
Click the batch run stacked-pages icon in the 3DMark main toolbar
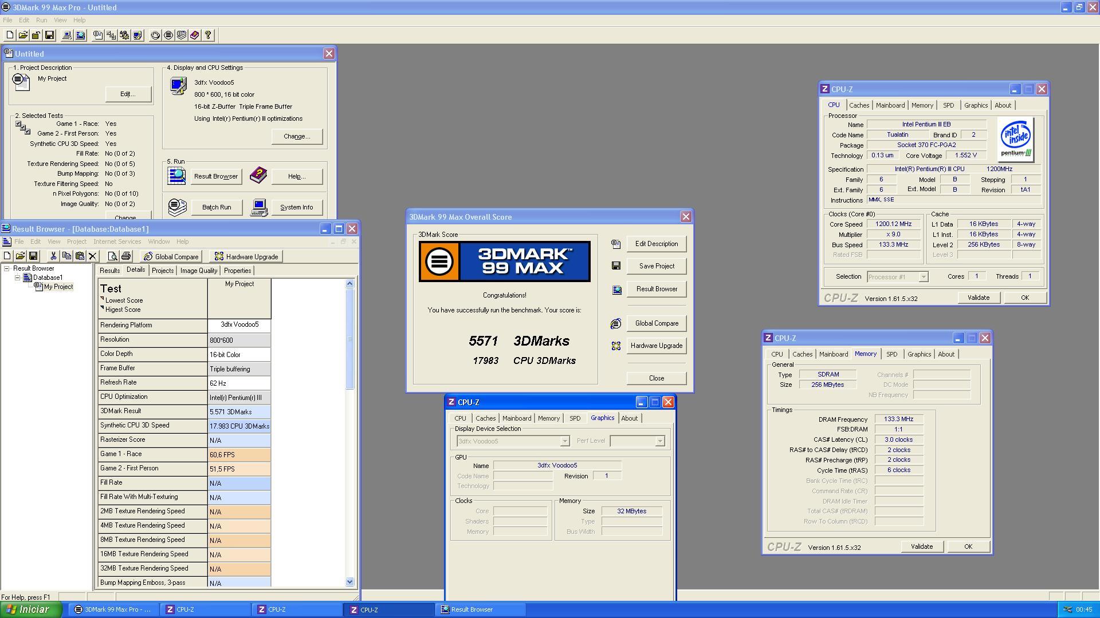point(182,35)
